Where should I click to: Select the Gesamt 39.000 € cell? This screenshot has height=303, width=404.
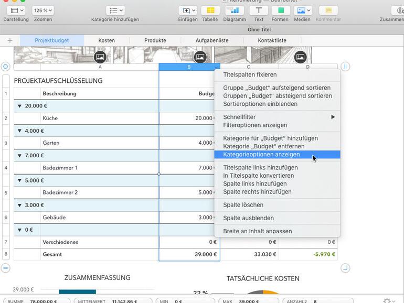189,255
